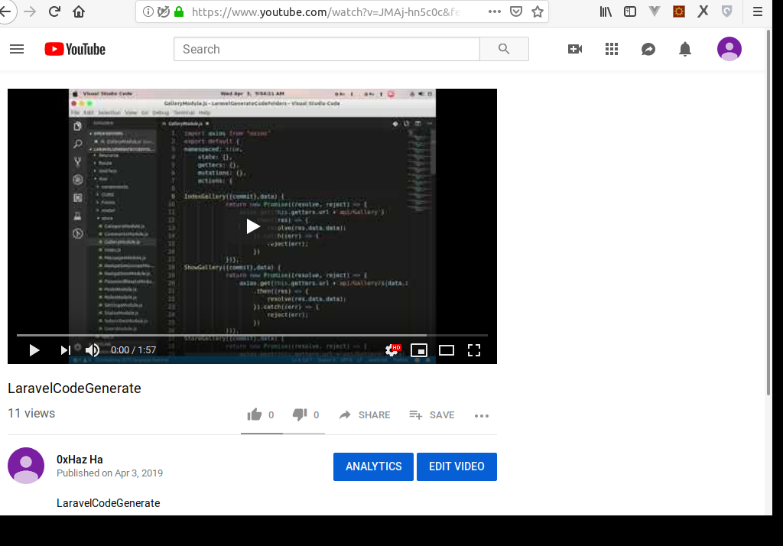Click inside the YouTube search field
The width and height of the screenshot is (783, 546).
click(327, 49)
